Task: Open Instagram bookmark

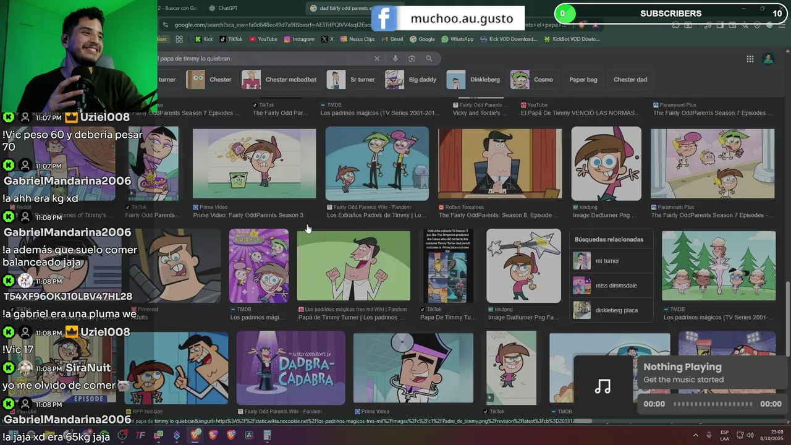Action: point(299,39)
